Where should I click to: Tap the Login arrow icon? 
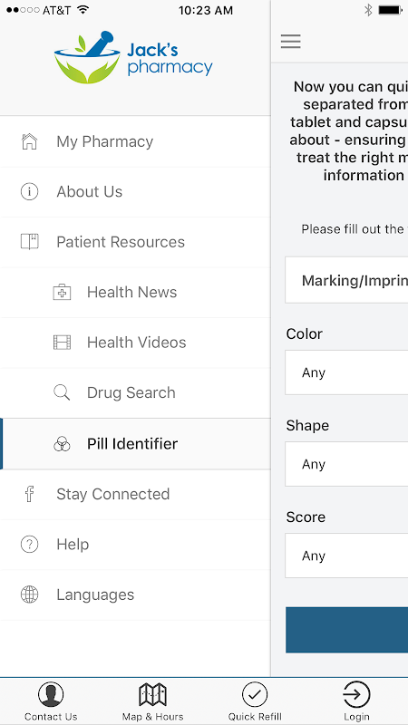(356, 694)
